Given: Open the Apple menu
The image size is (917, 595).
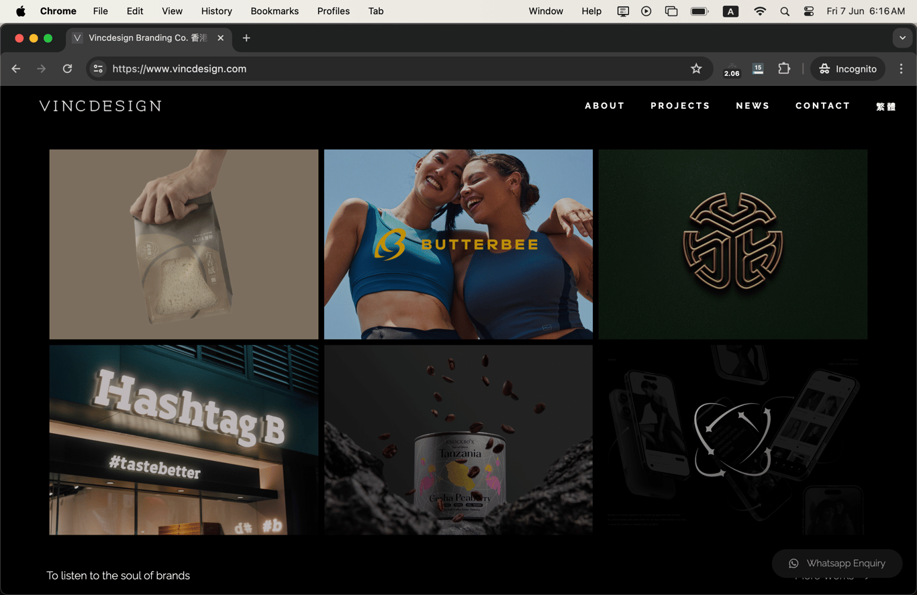Looking at the screenshot, I should point(21,11).
